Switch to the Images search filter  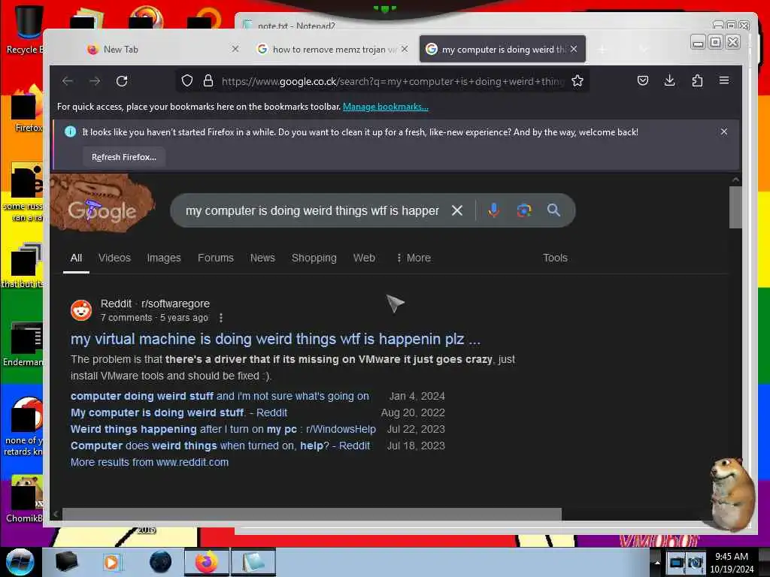164,258
